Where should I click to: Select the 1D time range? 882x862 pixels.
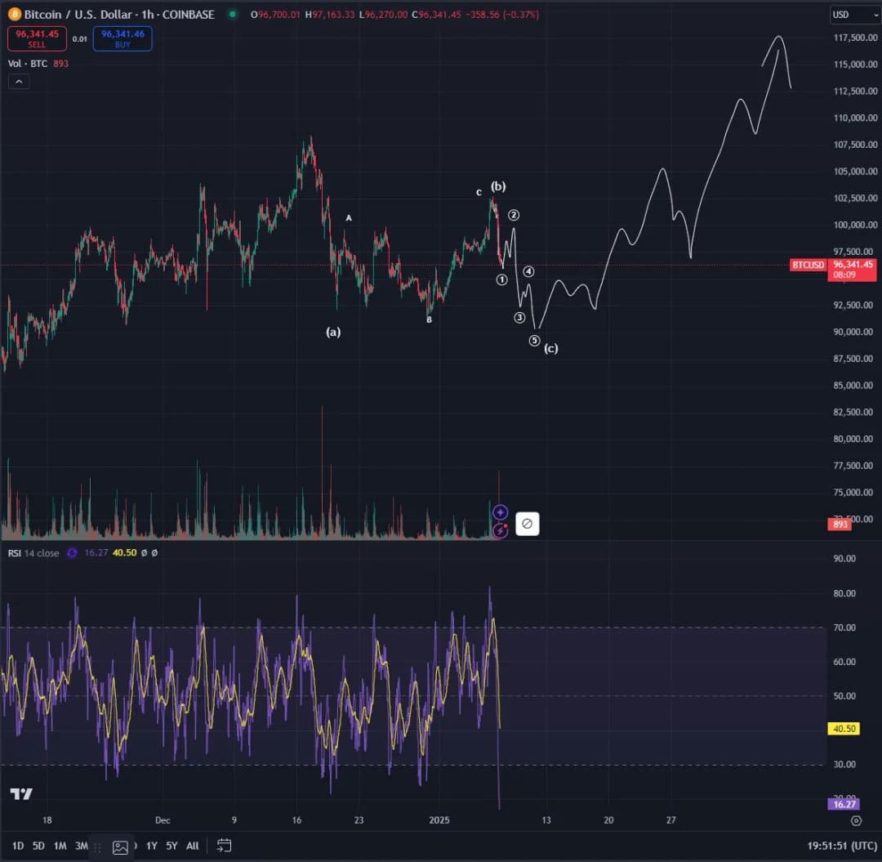pos(17,846)
